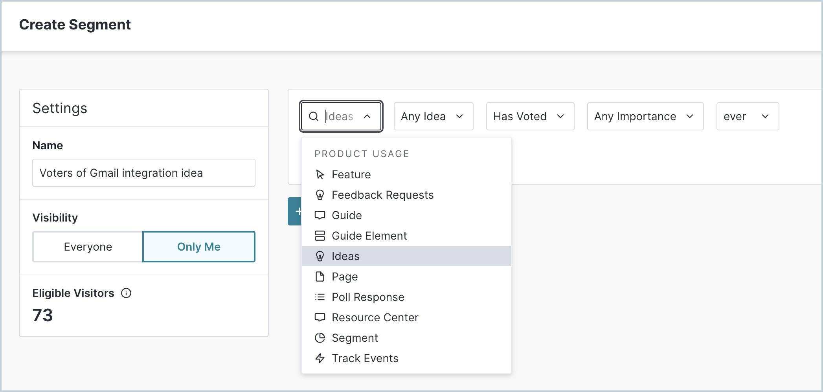
Task: Select the Track Events lightning icon
Action: click(320, 358)
